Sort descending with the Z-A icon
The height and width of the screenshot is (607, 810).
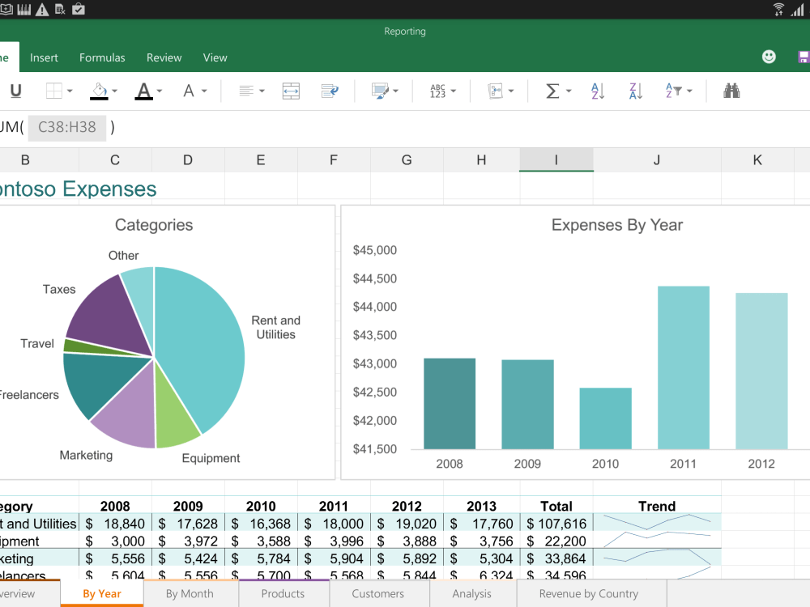tap(635, 91)
